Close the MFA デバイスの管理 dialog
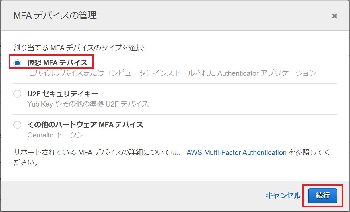Viewport: 350px width, 212px height. (335, 16)
